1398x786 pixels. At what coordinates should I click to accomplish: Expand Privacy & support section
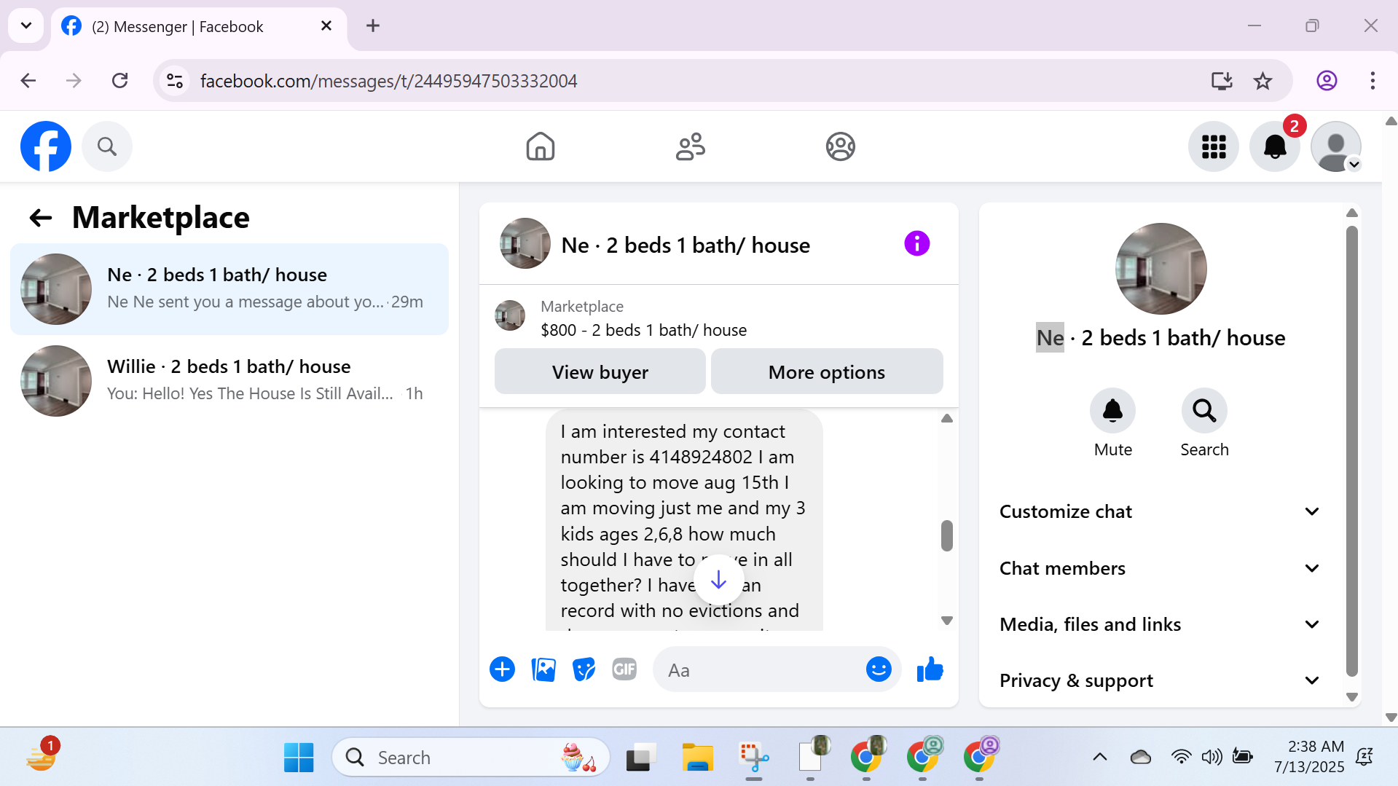click(1160, 680)
